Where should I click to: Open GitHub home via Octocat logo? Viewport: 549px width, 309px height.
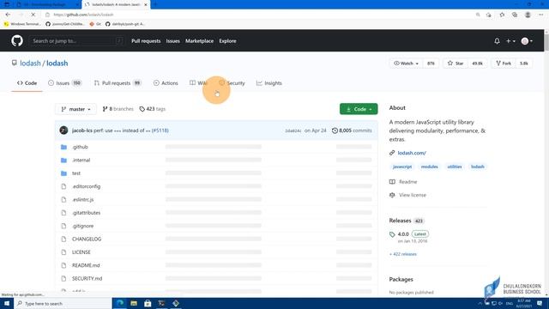[17, 40]
